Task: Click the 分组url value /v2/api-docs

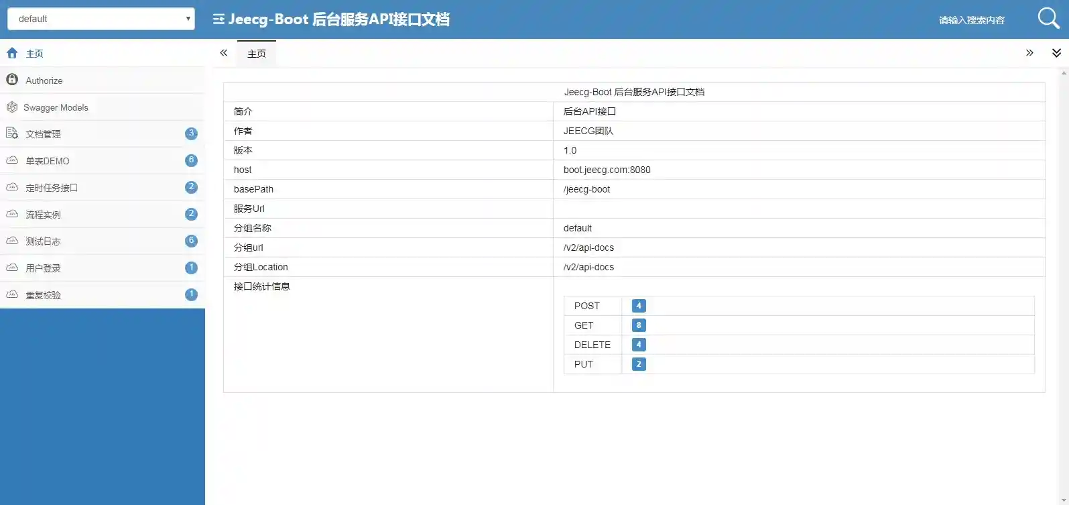Action: click(589, 247)
